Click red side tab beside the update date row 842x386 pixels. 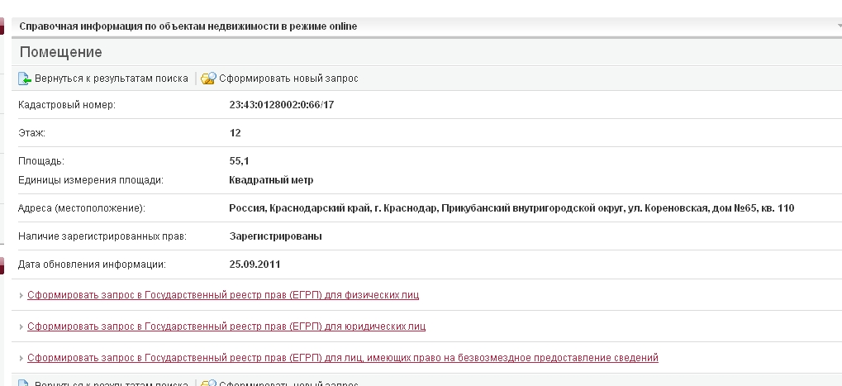pyautogui.click(x=2, y=264)
